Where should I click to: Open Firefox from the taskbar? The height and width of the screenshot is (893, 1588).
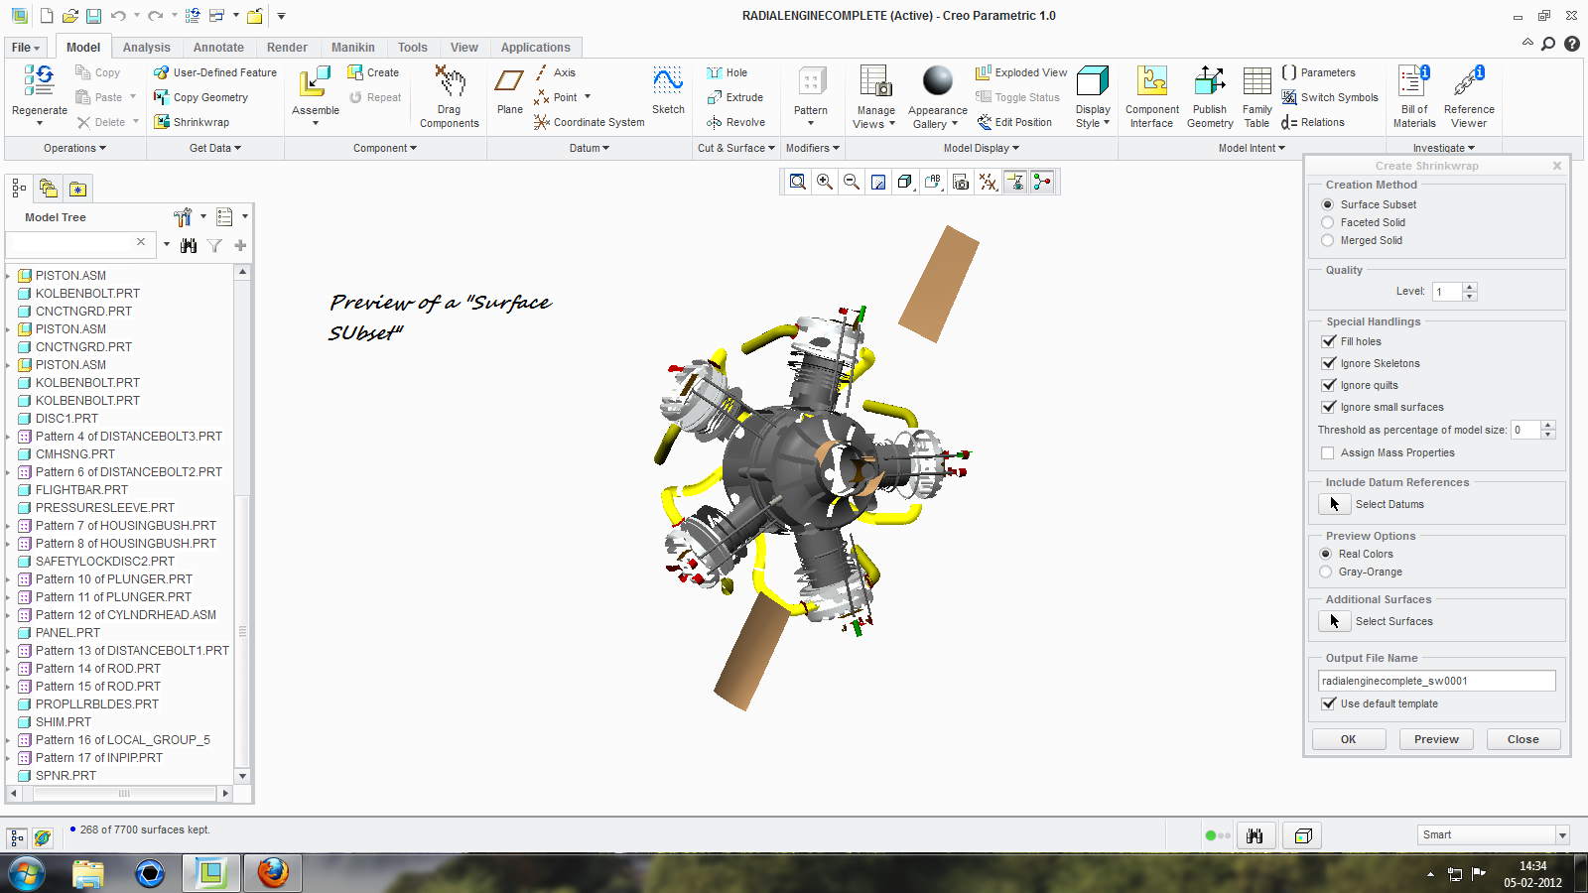click(273, 873)
